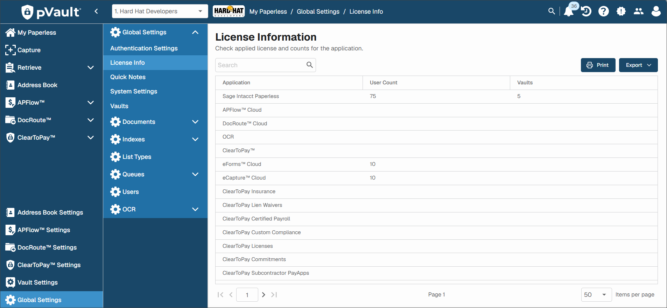Select License Info menu item
This screenshot has height=308, width=667.
155,63
